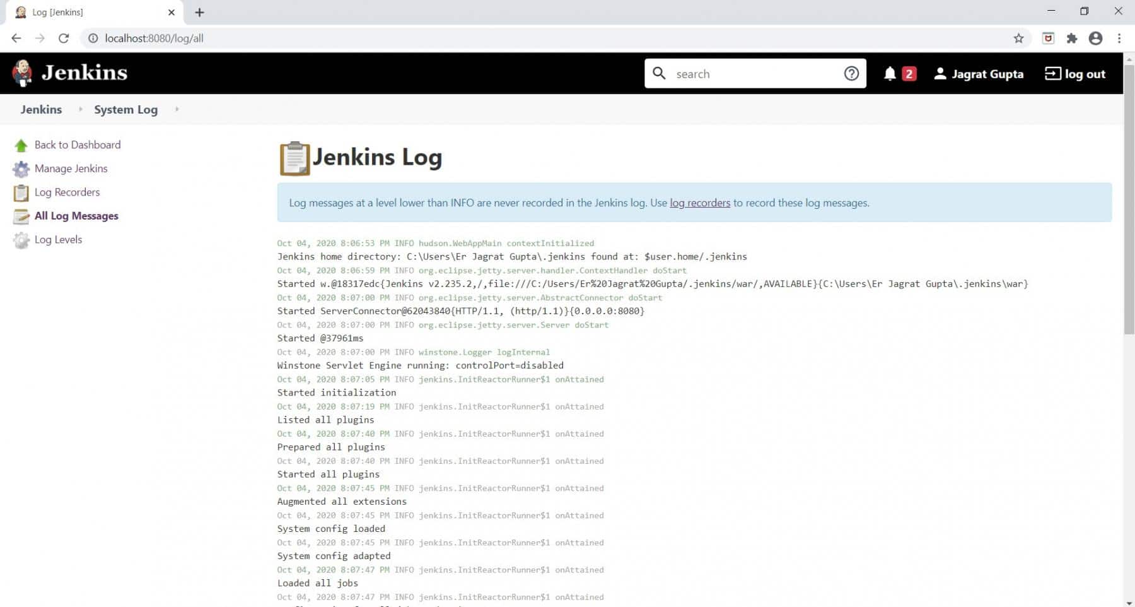The width and height of the screenshot is (1135, 607).
Task: Open the log recorders link in the banner
Action: [x=700, y=203]
